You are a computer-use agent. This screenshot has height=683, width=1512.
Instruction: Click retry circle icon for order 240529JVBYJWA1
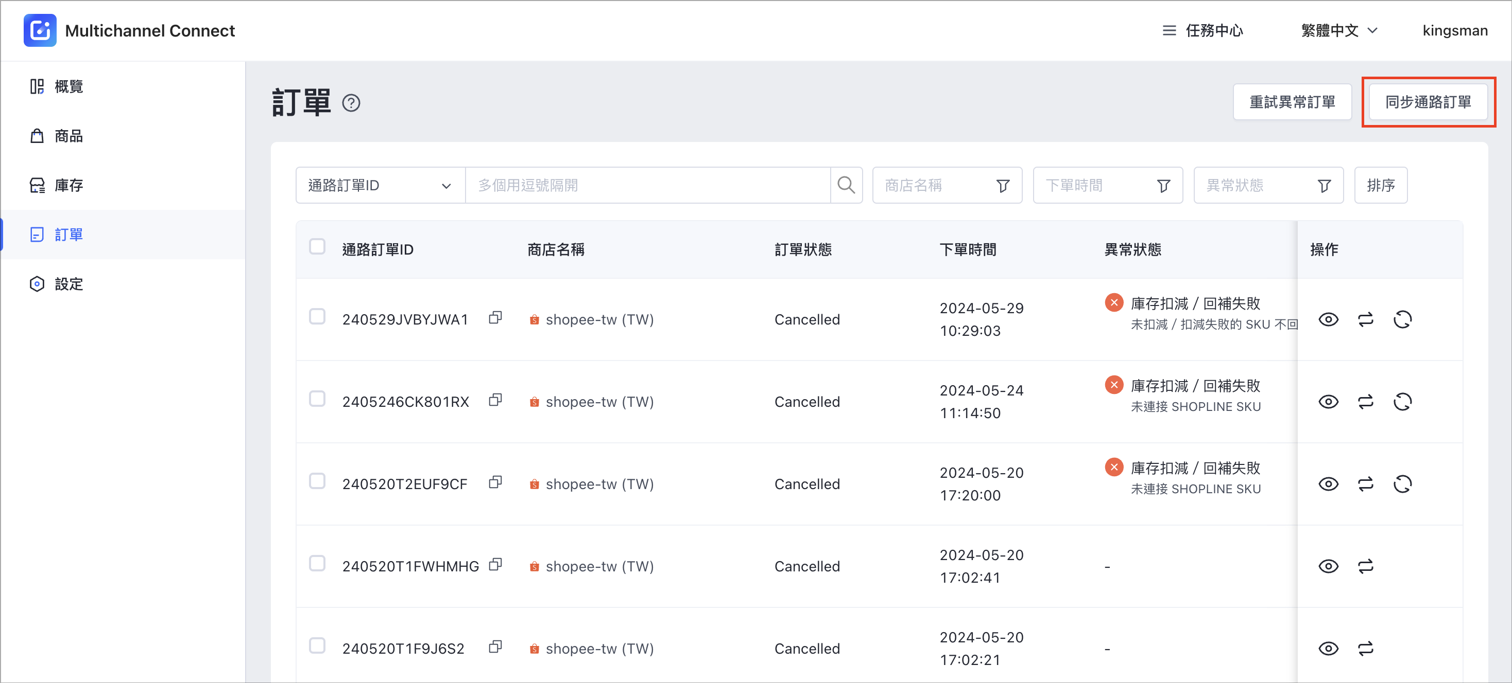(x=1402, y=319)
